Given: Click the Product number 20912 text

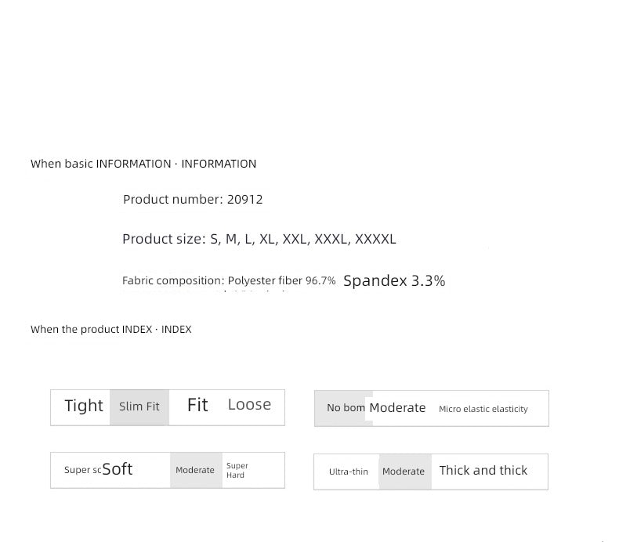Looking at the screenshot, I should 193,200.
